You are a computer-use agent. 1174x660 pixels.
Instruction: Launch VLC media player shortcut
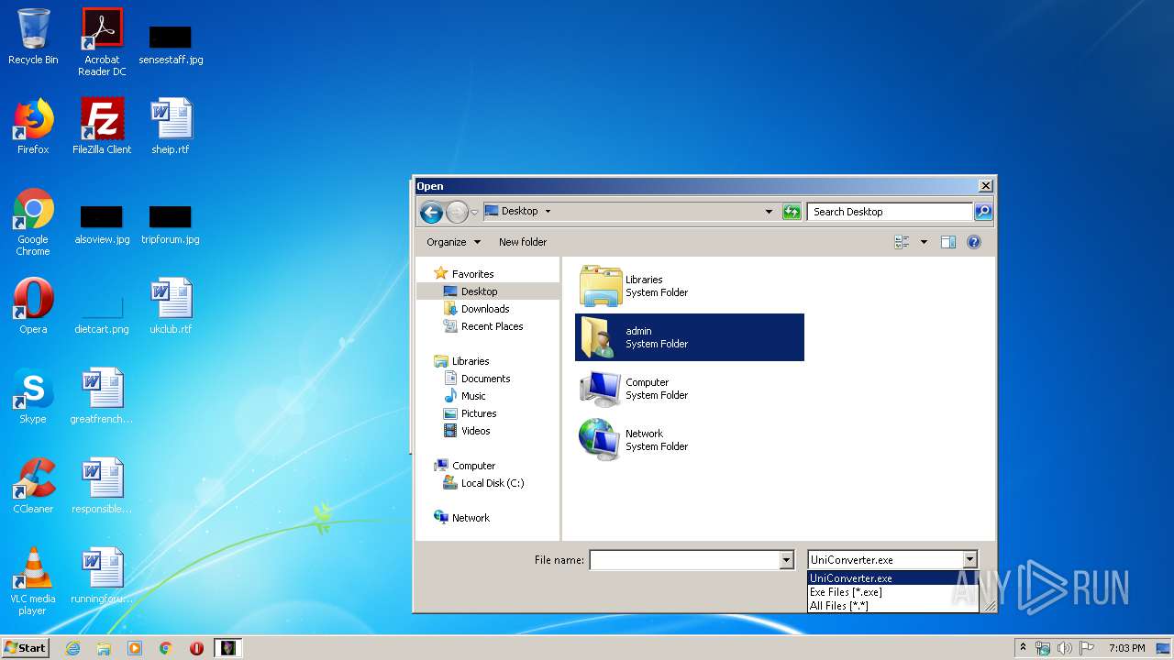click(x=33, y=581)
